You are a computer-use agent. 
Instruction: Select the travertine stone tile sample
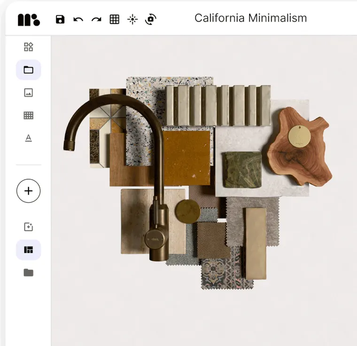134,221
